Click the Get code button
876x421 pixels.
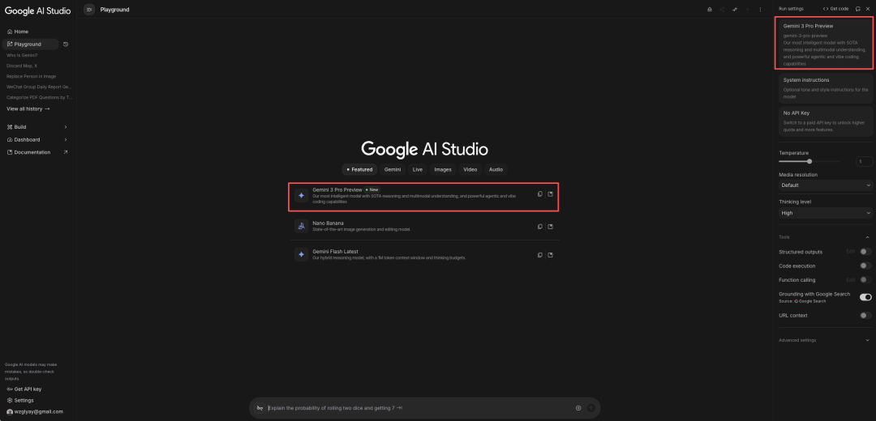click(835, 9)
